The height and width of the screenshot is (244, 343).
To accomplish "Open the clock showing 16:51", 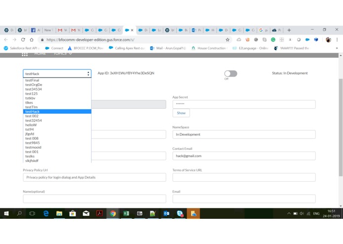I will [331, 213].
